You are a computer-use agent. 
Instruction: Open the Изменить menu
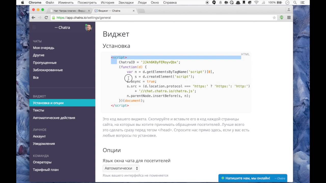point(66,3)
